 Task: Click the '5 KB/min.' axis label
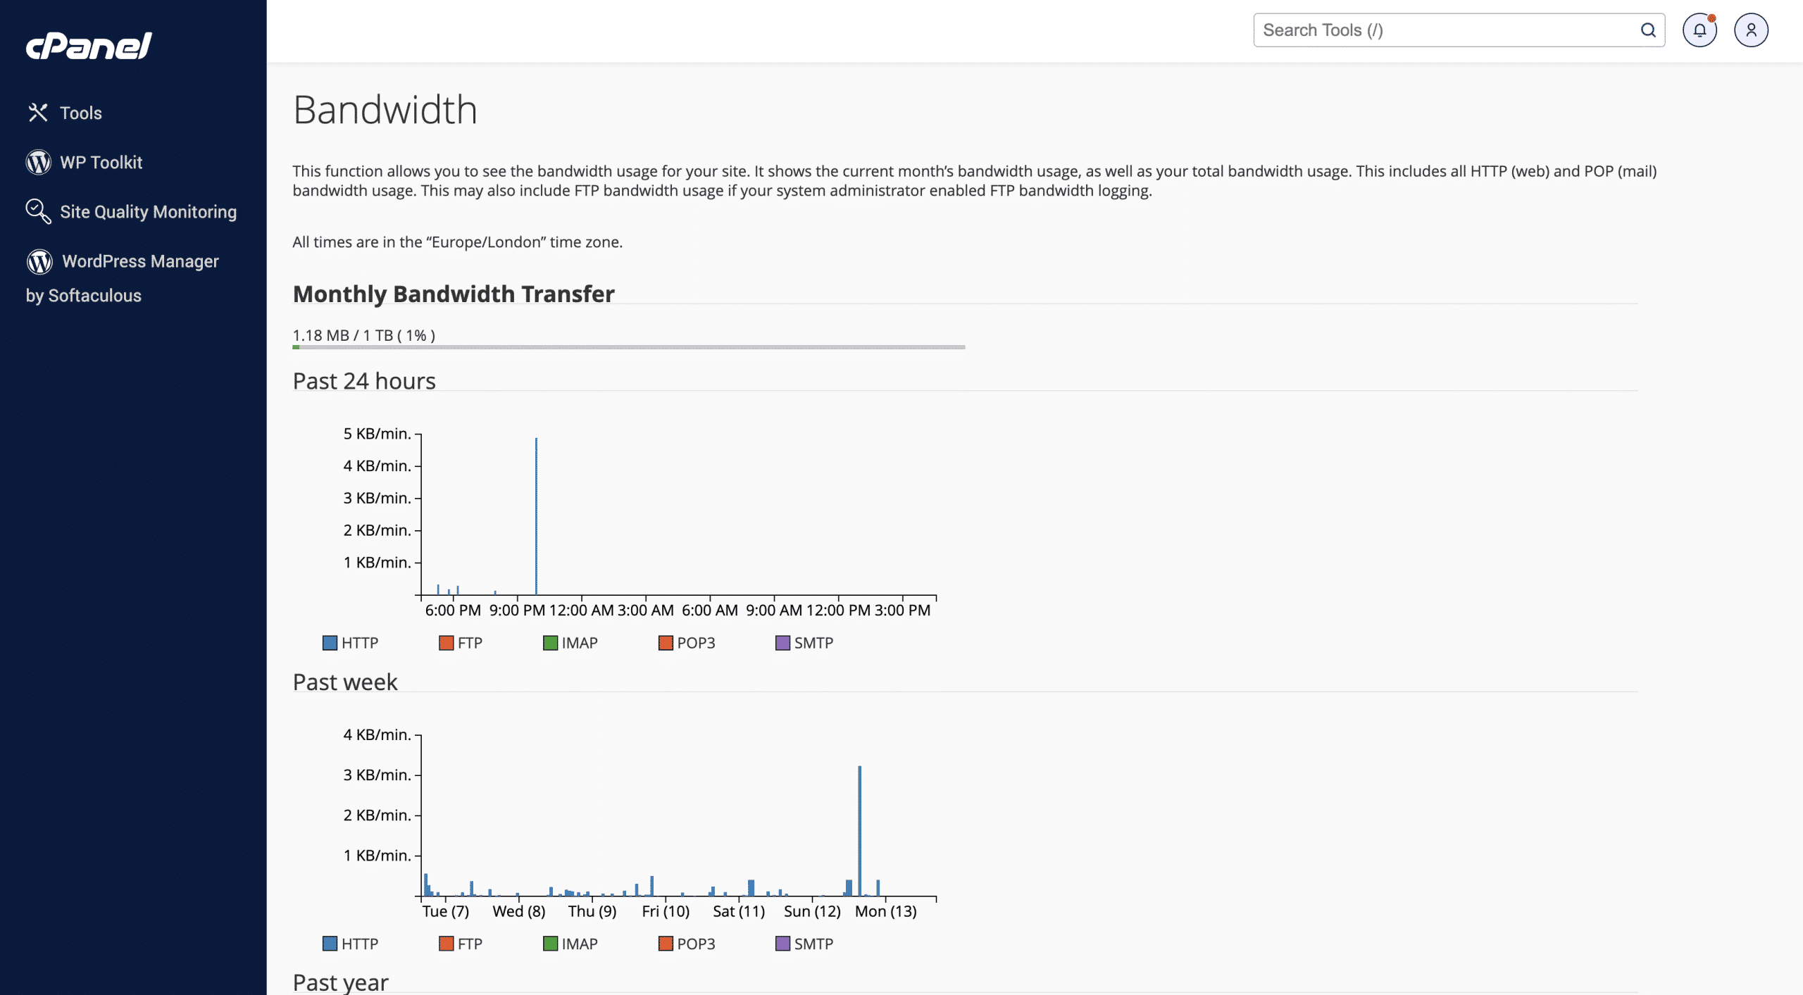[377, 434]
